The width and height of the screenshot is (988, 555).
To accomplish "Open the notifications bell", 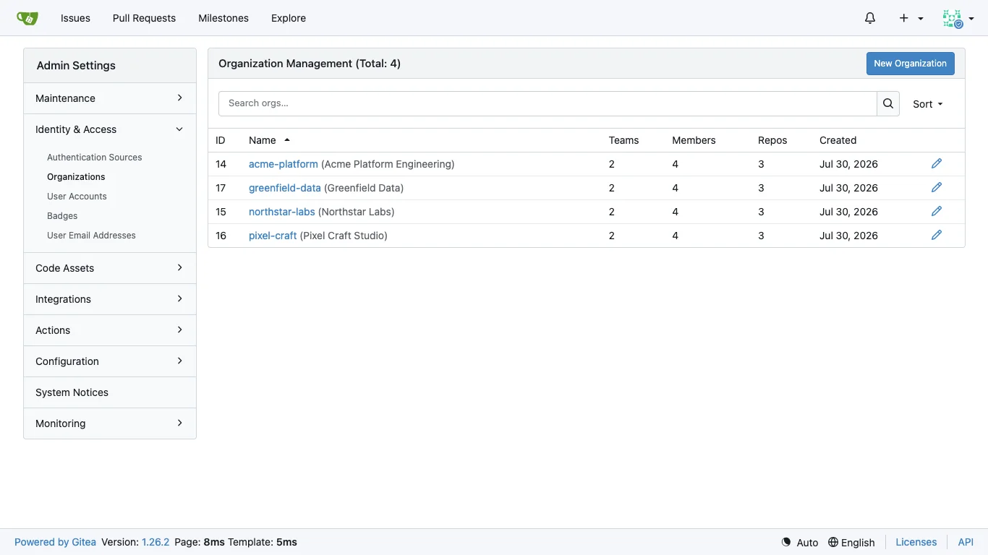I will point(870,18).
